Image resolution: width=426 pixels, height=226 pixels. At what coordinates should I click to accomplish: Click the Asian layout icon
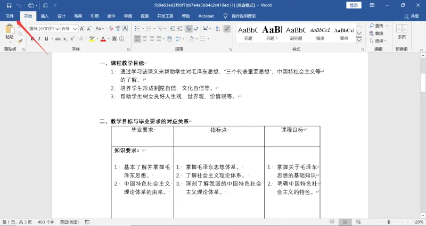point(205,29)
